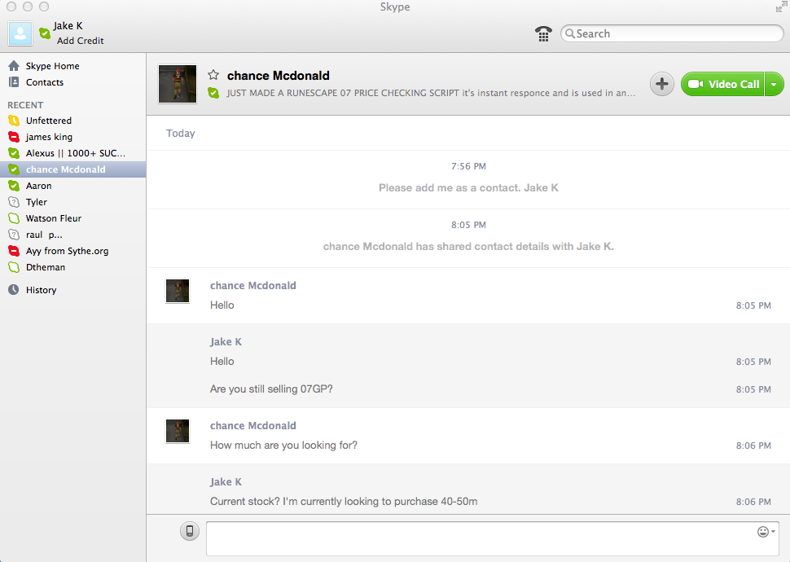Open History
The width and height of the screenshot is (790, 562).
coord(73,290)
